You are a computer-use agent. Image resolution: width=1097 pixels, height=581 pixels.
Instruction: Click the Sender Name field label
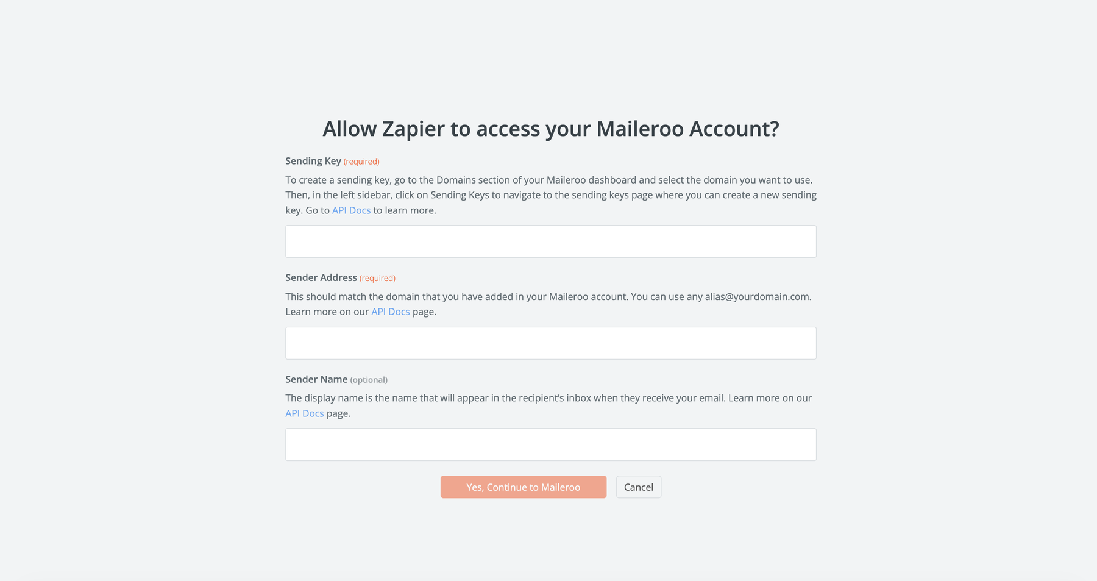tap(316, 379)
